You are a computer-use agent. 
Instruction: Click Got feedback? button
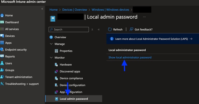pos(141,29)
